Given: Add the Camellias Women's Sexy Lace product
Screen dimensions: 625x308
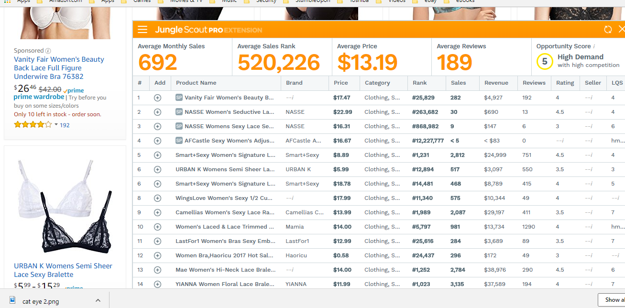Looking at the screenshot, I should (157, 212).
